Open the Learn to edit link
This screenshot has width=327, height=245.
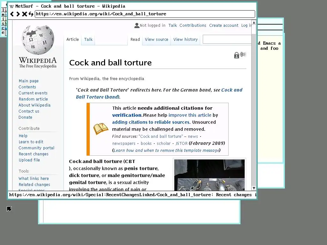click(x=31, y=142)
